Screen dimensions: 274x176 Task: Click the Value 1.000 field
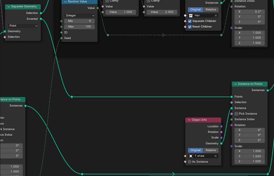click(121, 12)
